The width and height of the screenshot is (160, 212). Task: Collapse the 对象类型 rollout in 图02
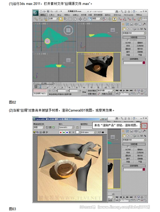coord(134,37)
